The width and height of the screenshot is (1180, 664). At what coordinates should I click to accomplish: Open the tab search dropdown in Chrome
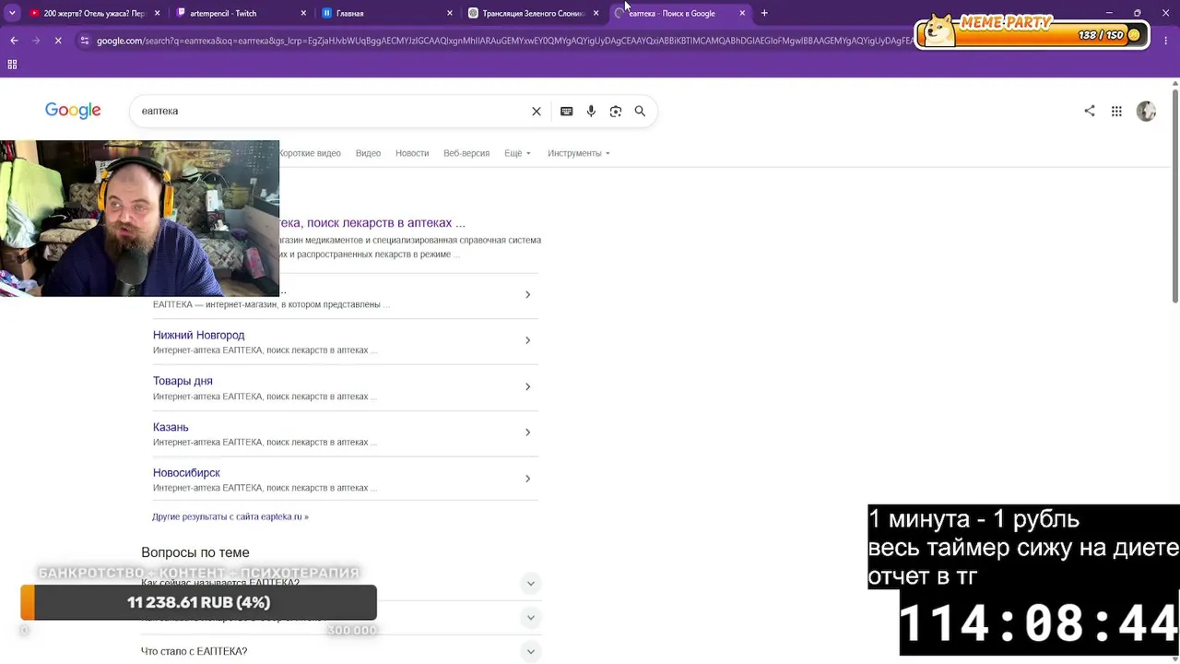(x=12, y=13)
